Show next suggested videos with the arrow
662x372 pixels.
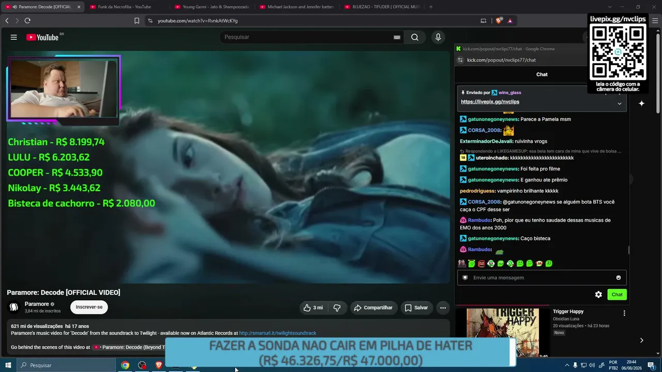[641, 340]
